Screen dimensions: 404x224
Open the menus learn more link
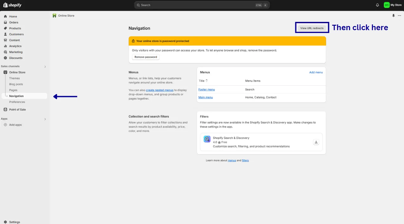pyautogui.click(x=232, y=161)
